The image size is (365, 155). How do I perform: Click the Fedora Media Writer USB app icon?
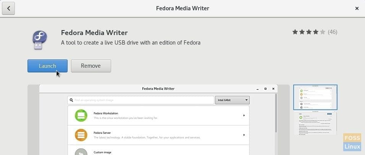pos(40,40)
